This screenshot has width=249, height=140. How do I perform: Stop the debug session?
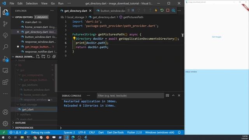[168, 10]
